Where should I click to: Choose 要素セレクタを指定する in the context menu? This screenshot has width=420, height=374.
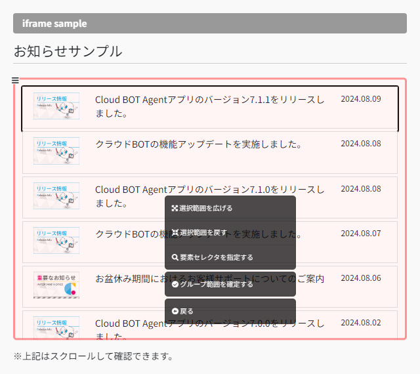[x=230, y=257]
